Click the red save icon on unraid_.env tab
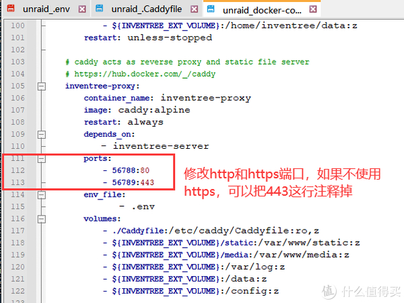 pyautogui.click(x=11, y=8)
